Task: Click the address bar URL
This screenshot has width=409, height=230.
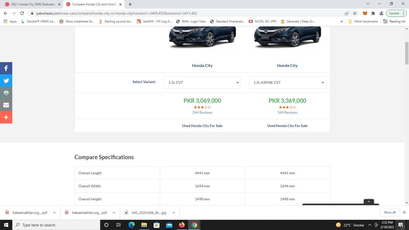Action: (x=117, y=13)
